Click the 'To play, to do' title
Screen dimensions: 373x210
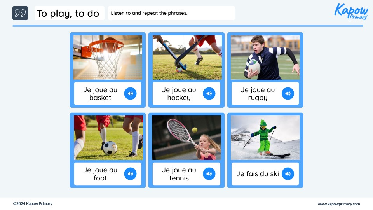(68, 14)
